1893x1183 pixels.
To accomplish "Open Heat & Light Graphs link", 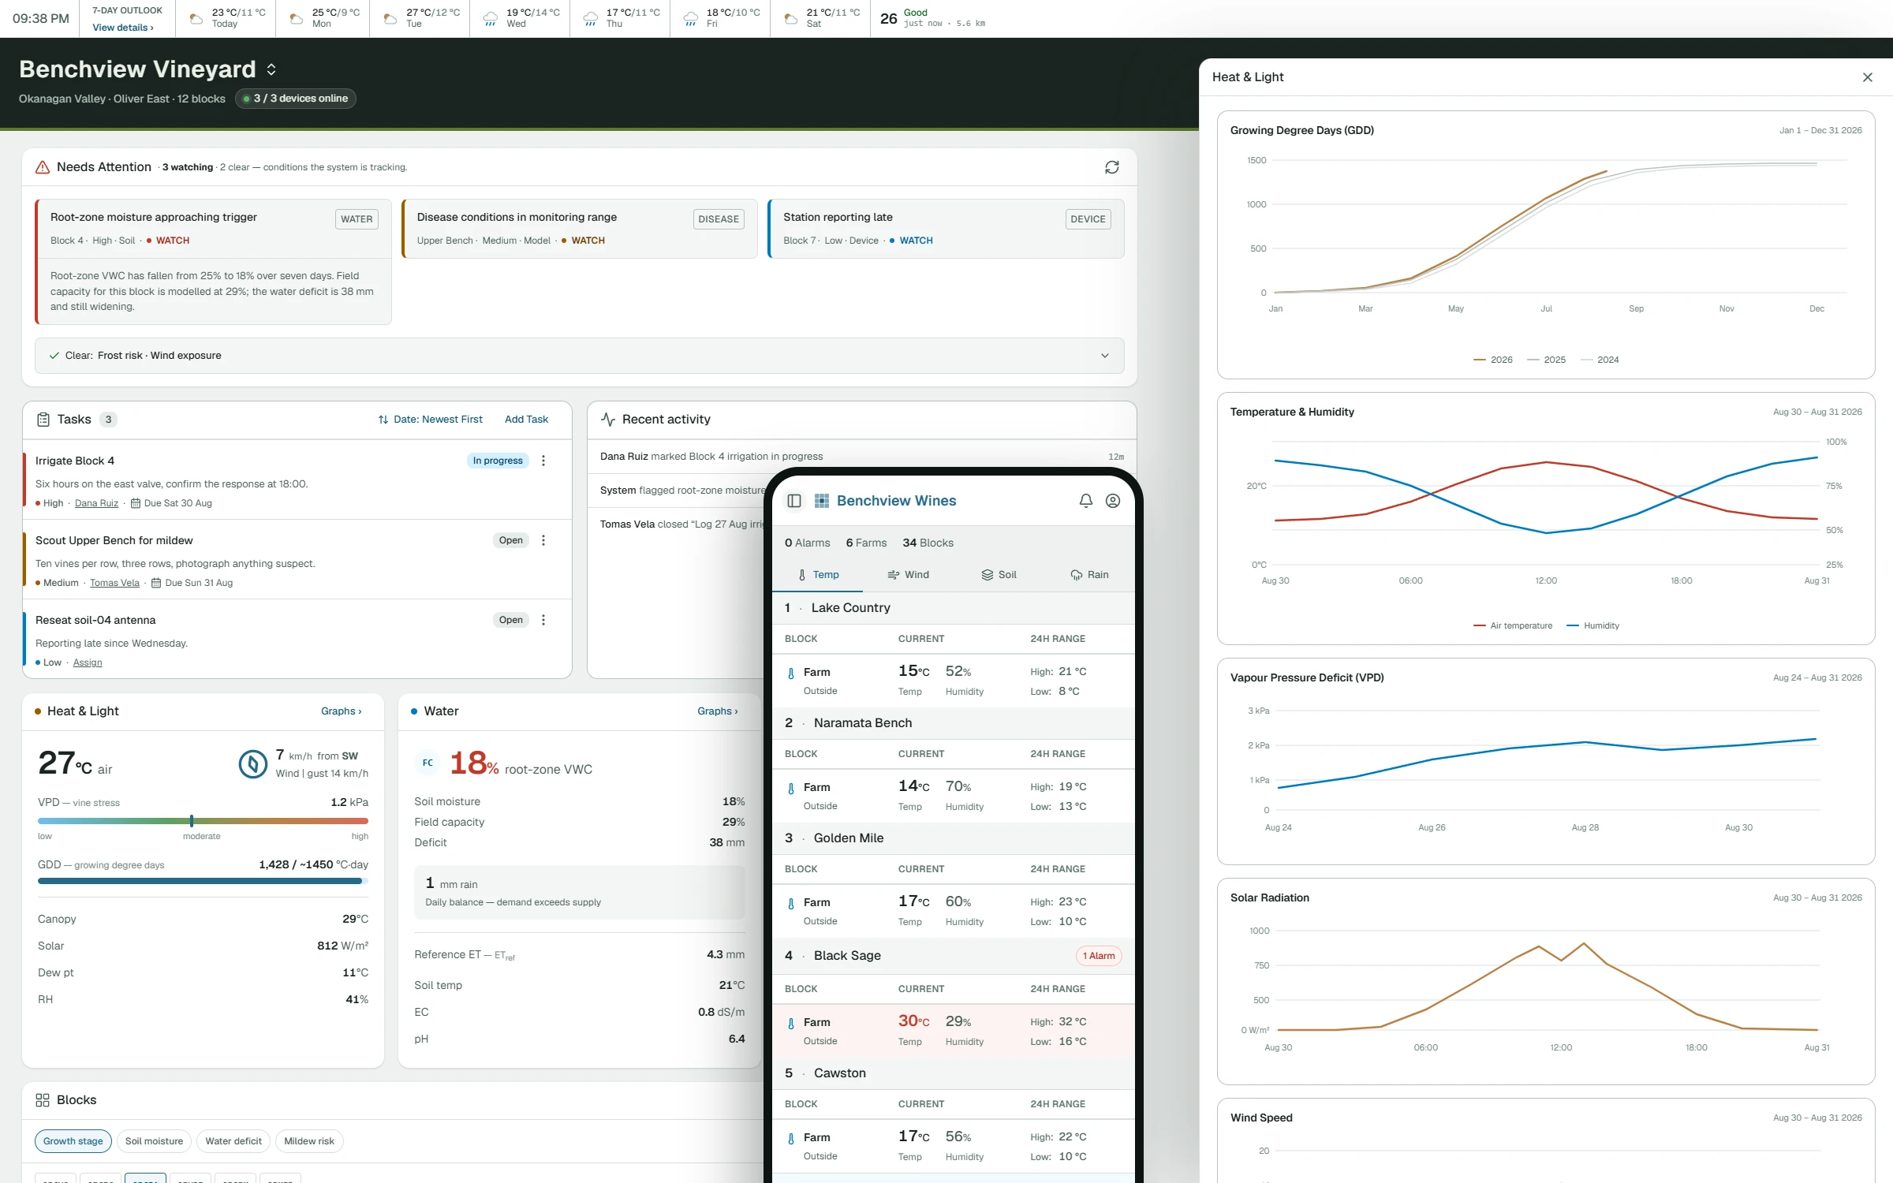I will [x=342, y=711].
